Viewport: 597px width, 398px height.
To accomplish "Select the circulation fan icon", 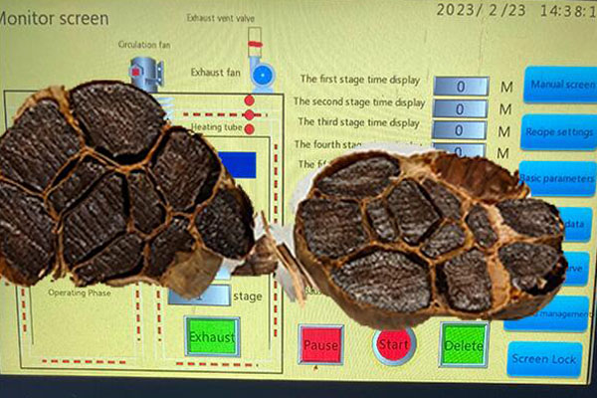I will 146,74.
